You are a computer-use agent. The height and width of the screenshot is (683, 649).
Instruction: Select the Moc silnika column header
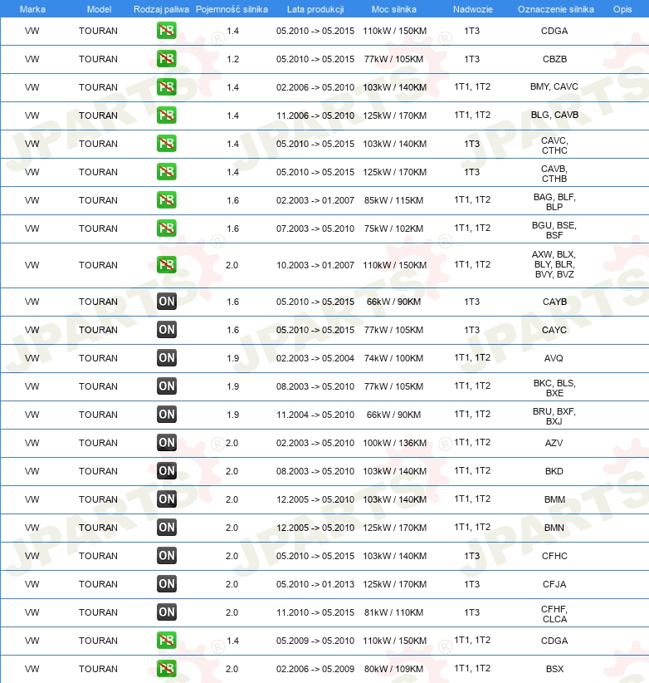[x=394, y=9]
